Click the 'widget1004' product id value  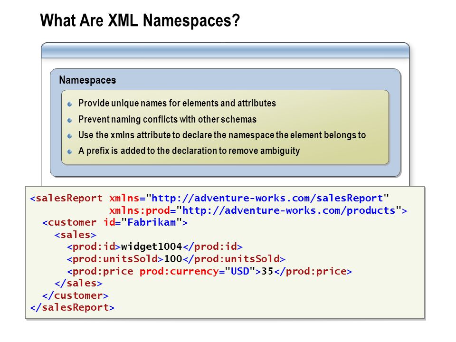tap(152, 247)
